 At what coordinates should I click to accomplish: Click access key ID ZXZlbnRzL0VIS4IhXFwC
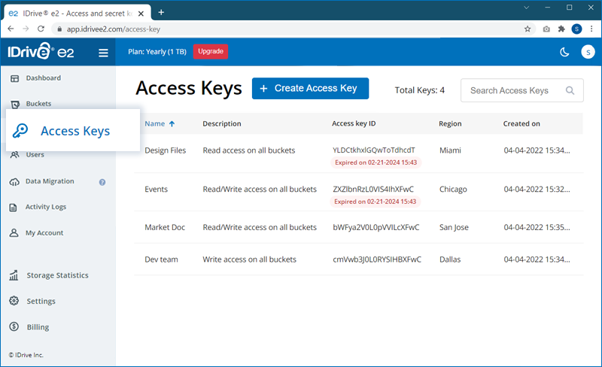(x=373, y=190)
